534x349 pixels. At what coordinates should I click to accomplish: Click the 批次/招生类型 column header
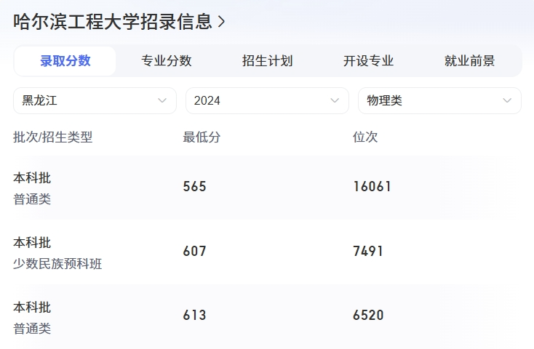pyautogui.click(x=53, y=137)
